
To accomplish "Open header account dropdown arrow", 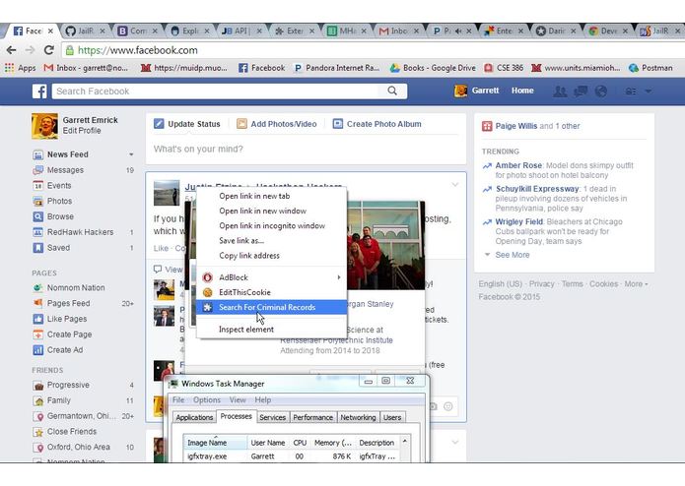I will 649,91.
